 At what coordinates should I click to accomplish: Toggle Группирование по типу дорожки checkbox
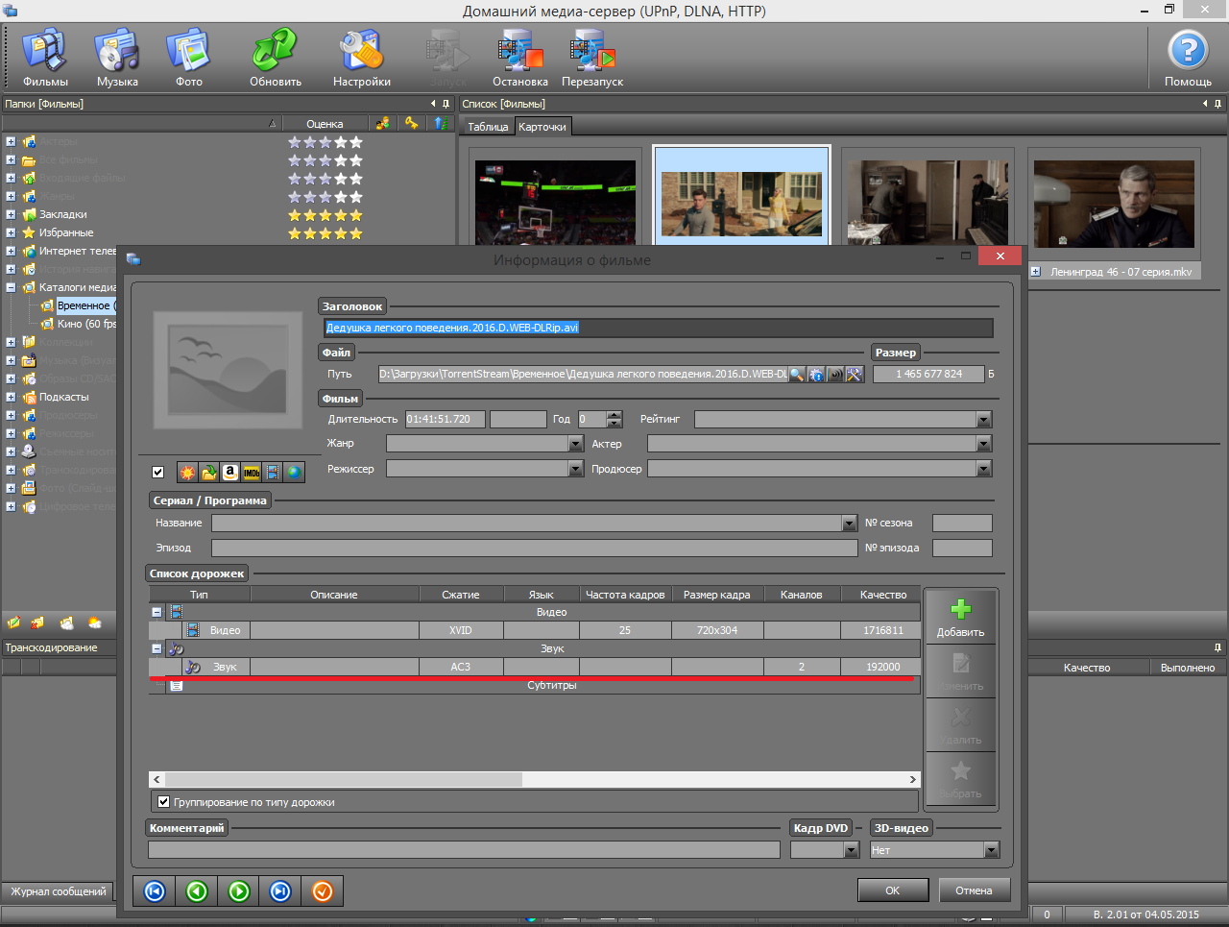click(x=163, y=802)
